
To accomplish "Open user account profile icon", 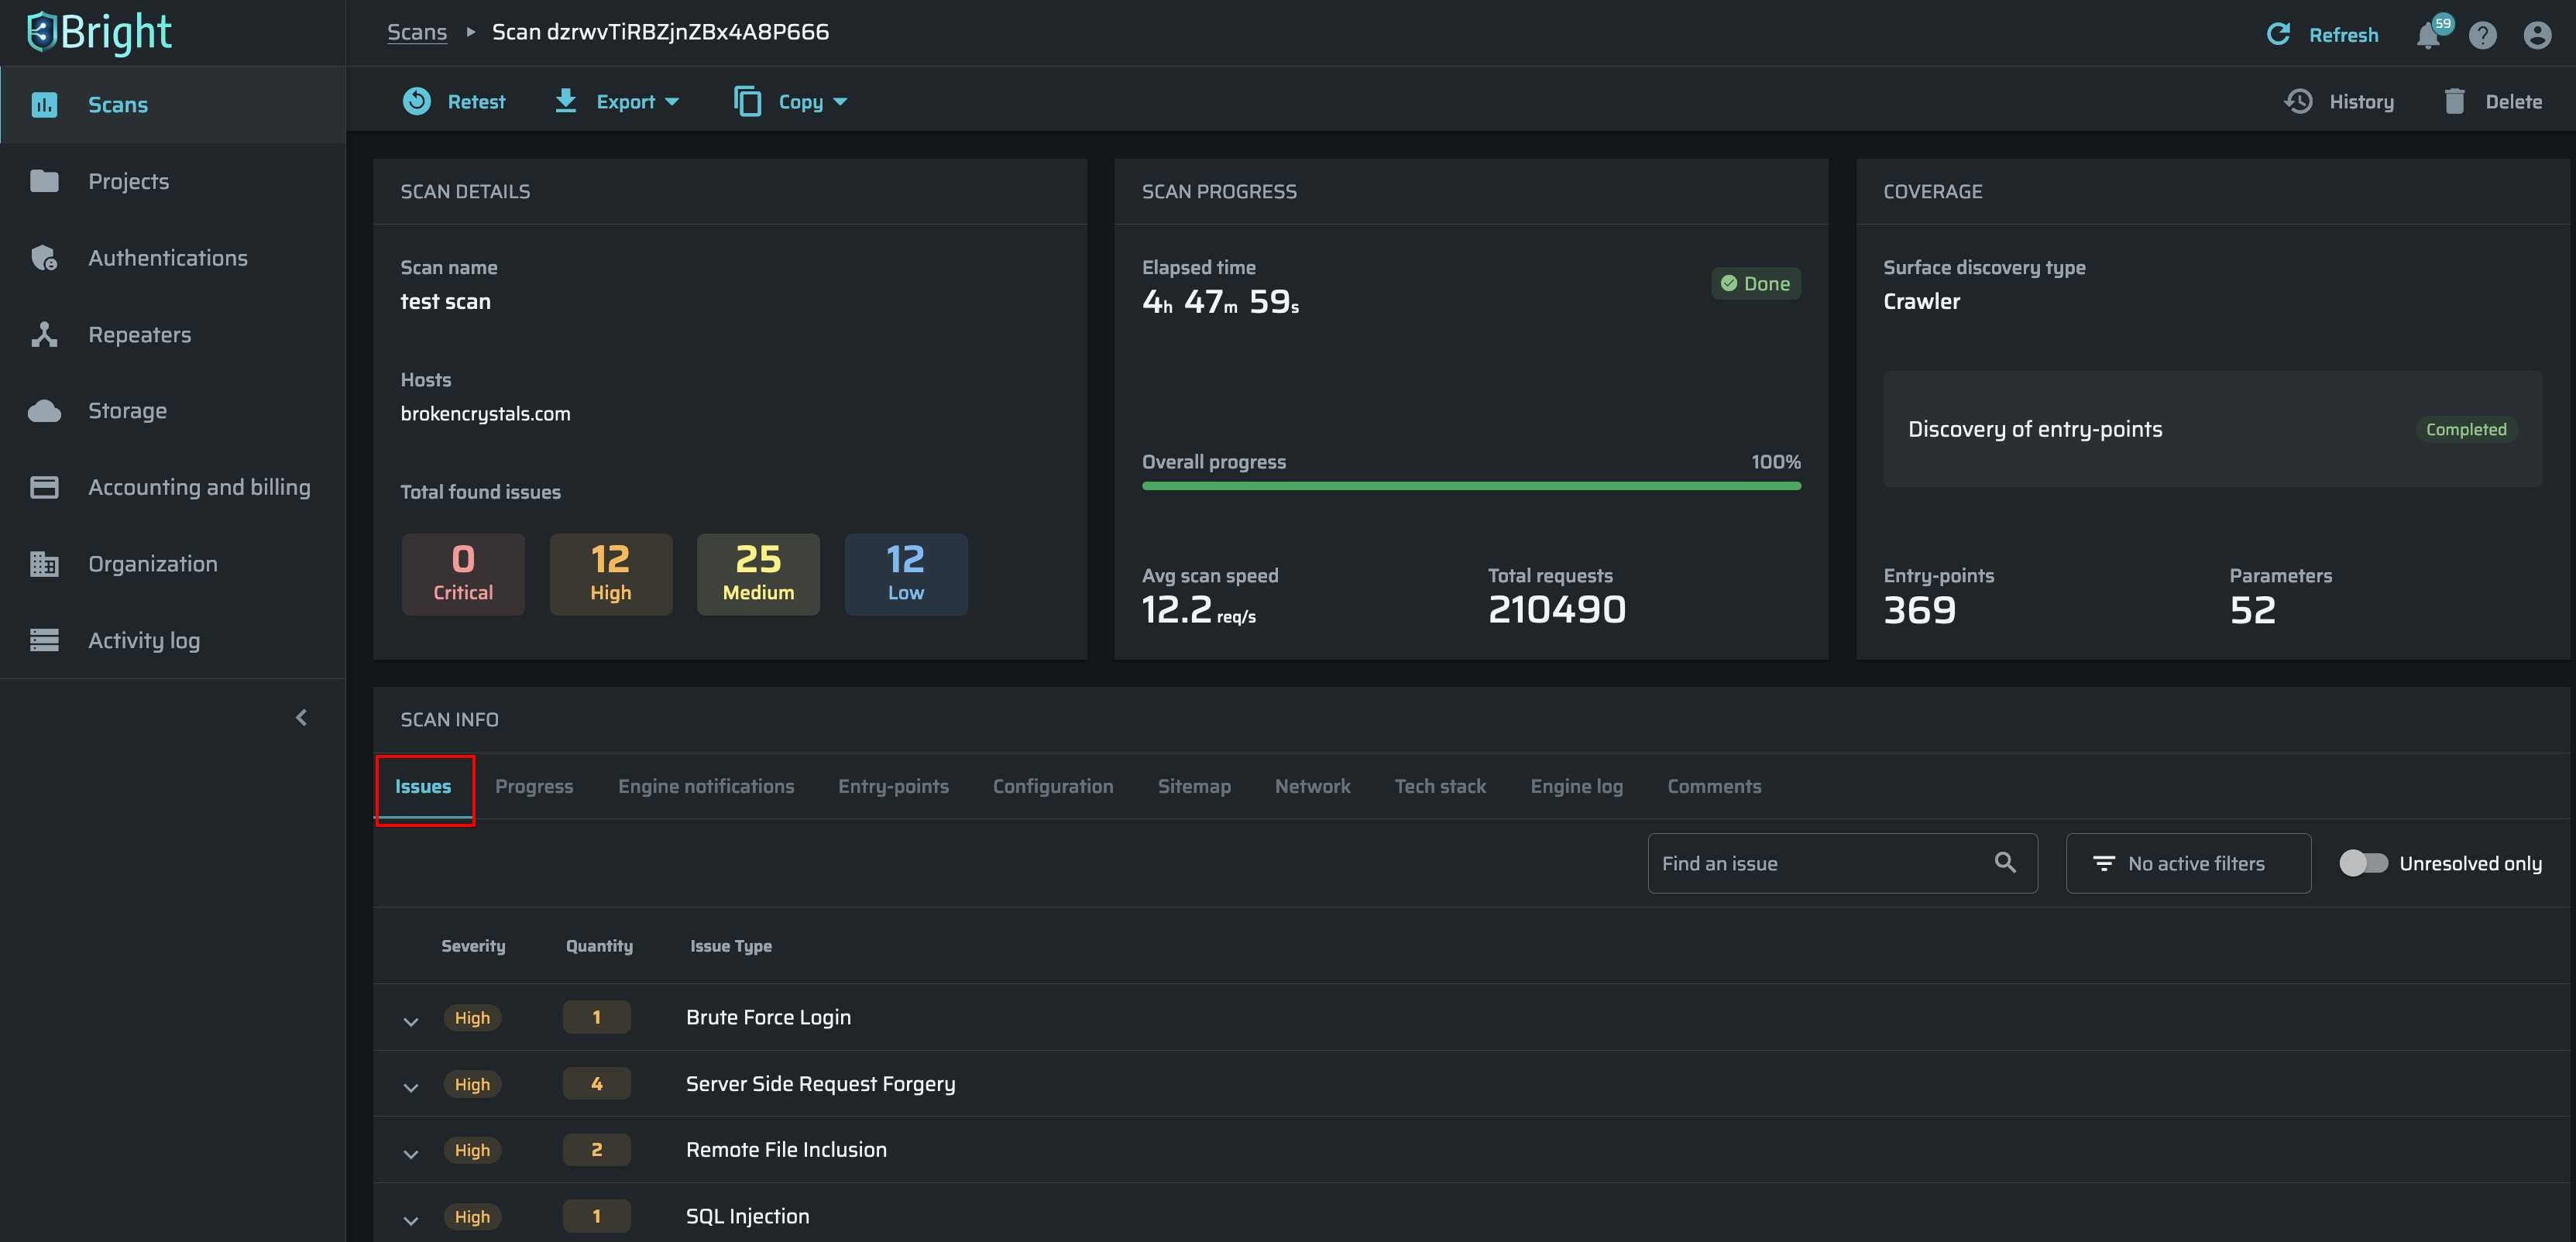I will click(2537, 35).
